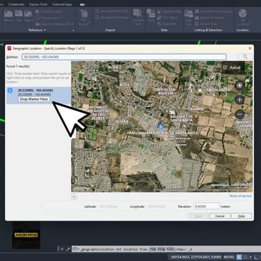Click into the Elevation input field
Image resolution: width=261 pixels, height=261 pixels.
(x=207, y=206)
